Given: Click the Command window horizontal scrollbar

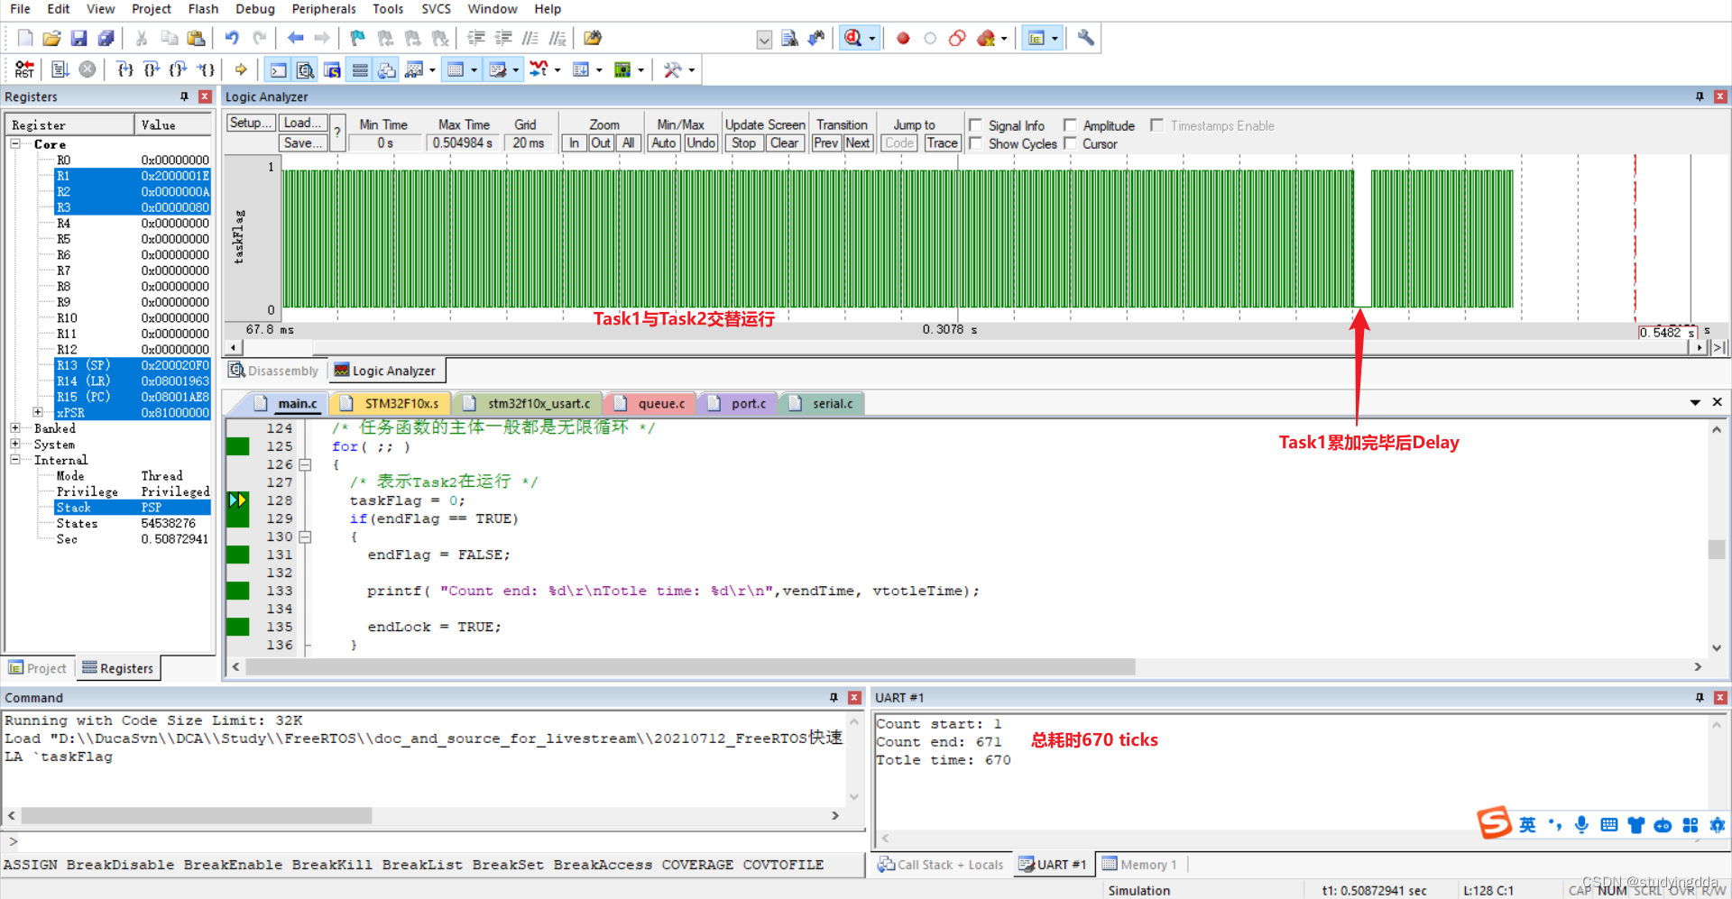Looking at the screenshot, I should (424, 815).
